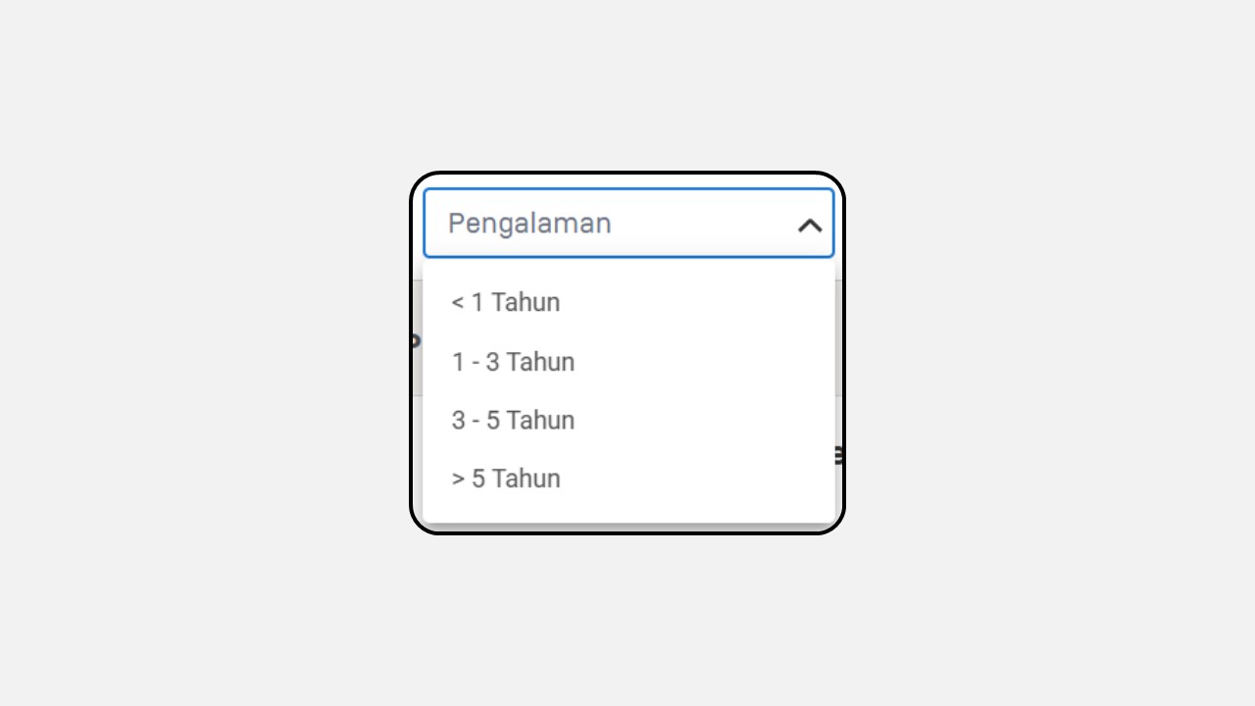Click the word "Tahun" in "1 - 3 Tahun"
Image resolution: width=1255 pixels, height=706 pixels.
click(540, 362)
